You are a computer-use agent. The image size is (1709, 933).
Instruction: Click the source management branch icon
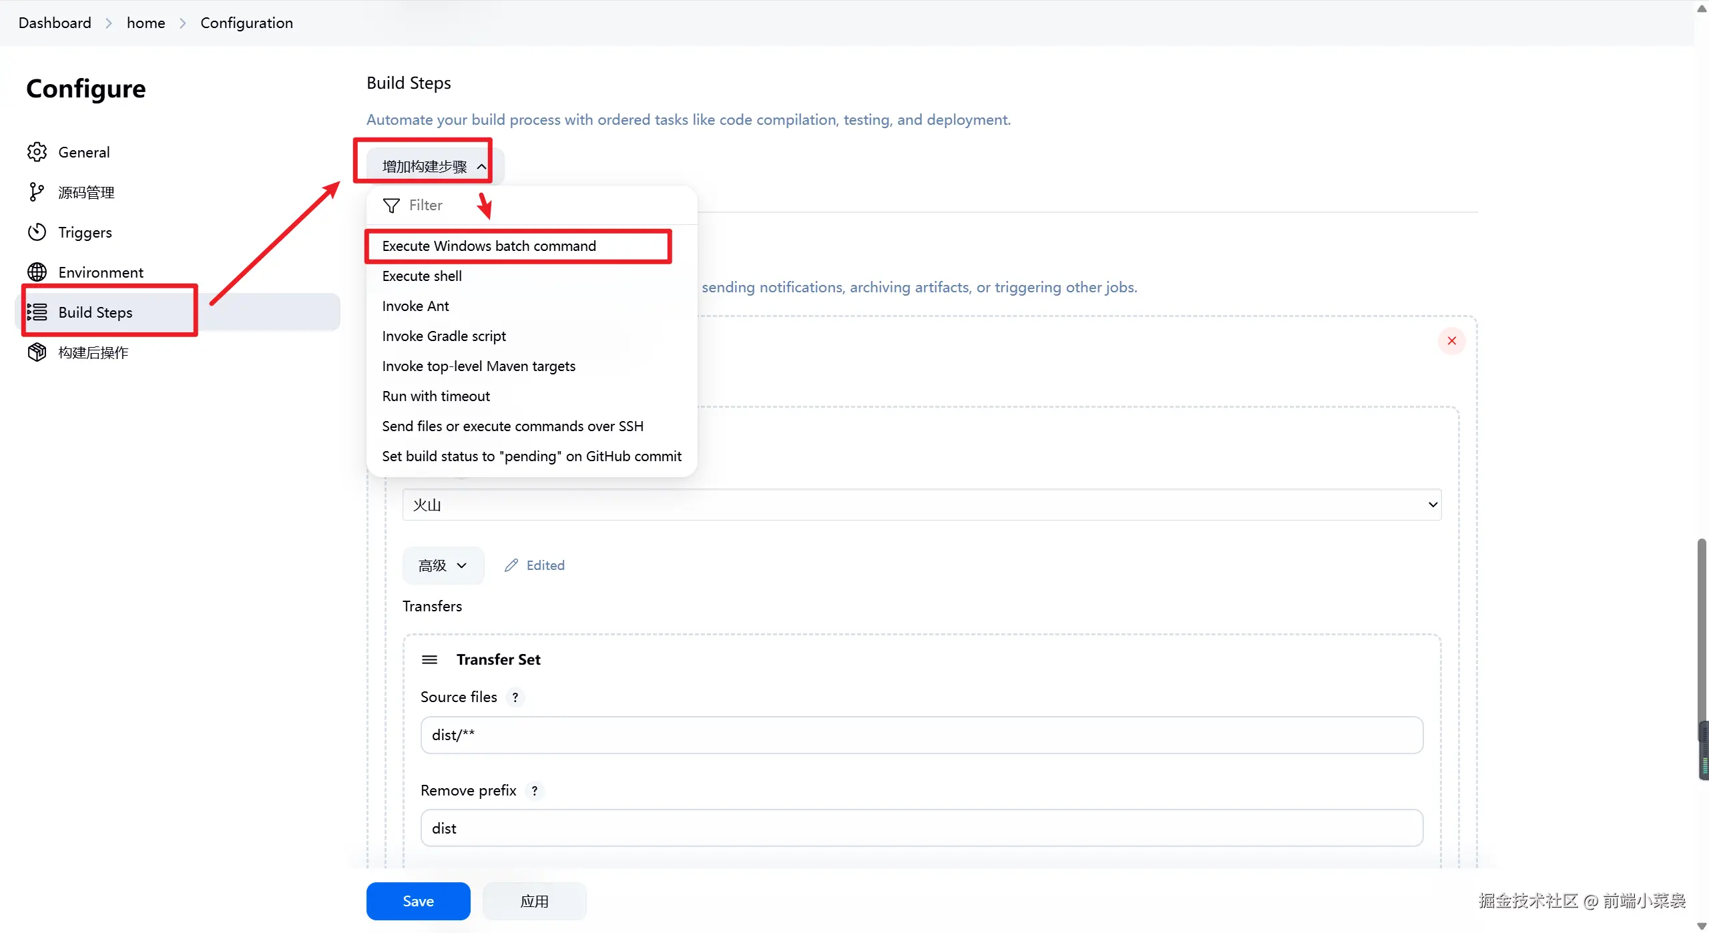(x=37, y=192)
